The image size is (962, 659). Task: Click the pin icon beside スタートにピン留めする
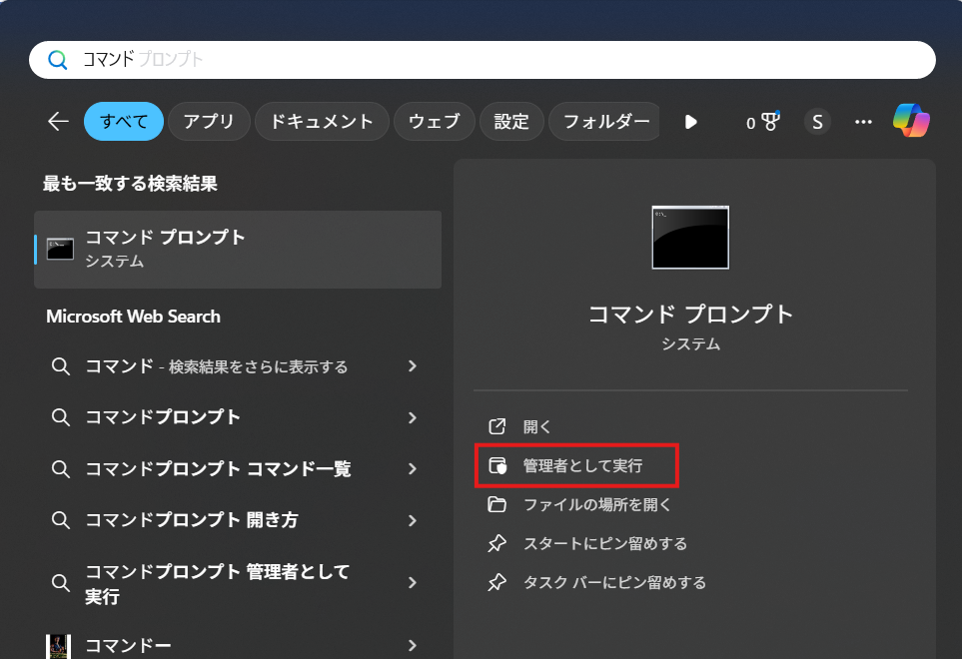[496, 543]
